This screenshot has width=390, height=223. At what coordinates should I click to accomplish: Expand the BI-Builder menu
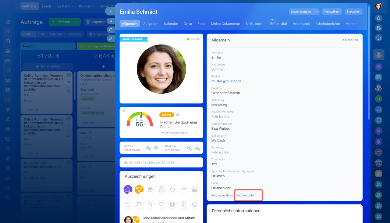[x=255, y=23]
